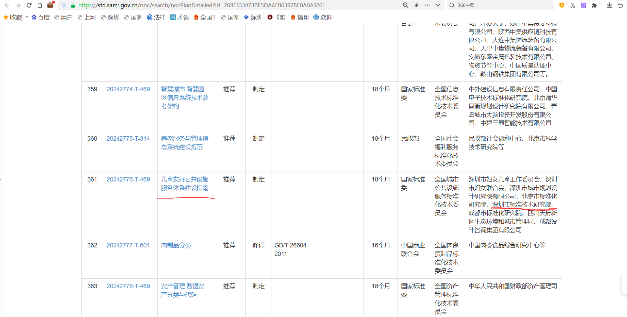The image size is (627, 317).
Task: Reload the current page
Action: [x=29, y=5]
